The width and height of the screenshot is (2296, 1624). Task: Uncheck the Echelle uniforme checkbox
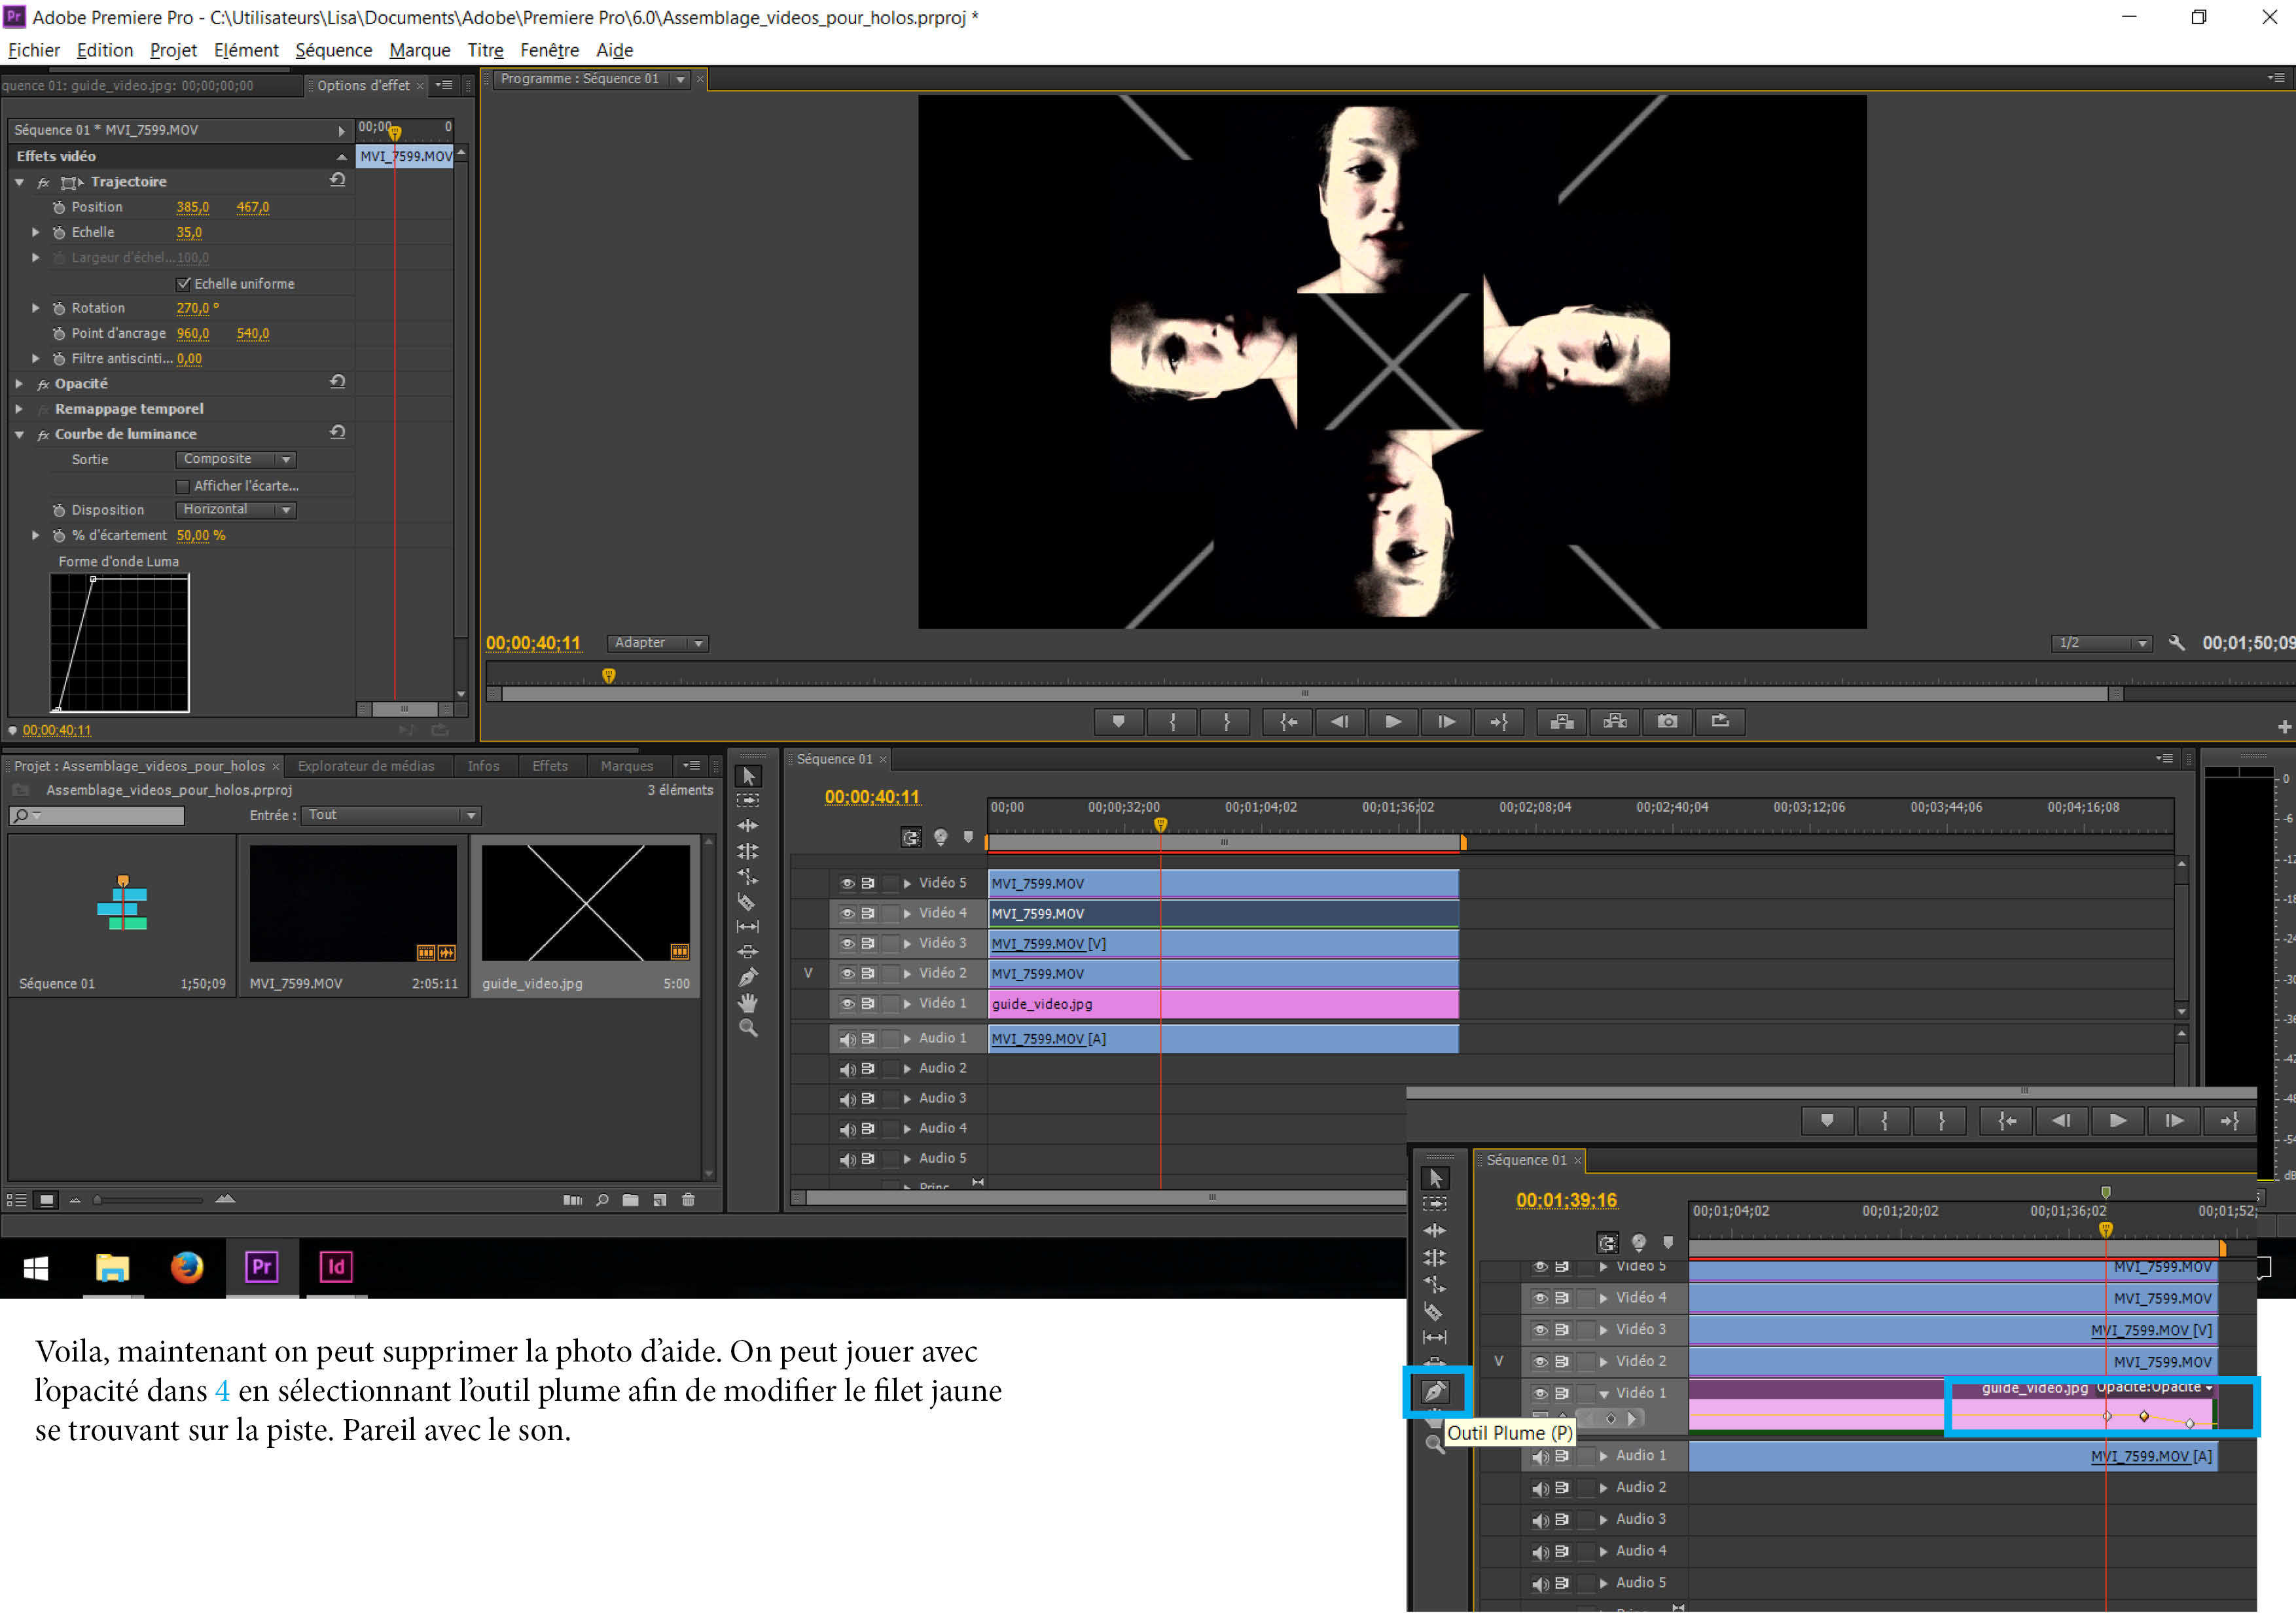[183, 284]
